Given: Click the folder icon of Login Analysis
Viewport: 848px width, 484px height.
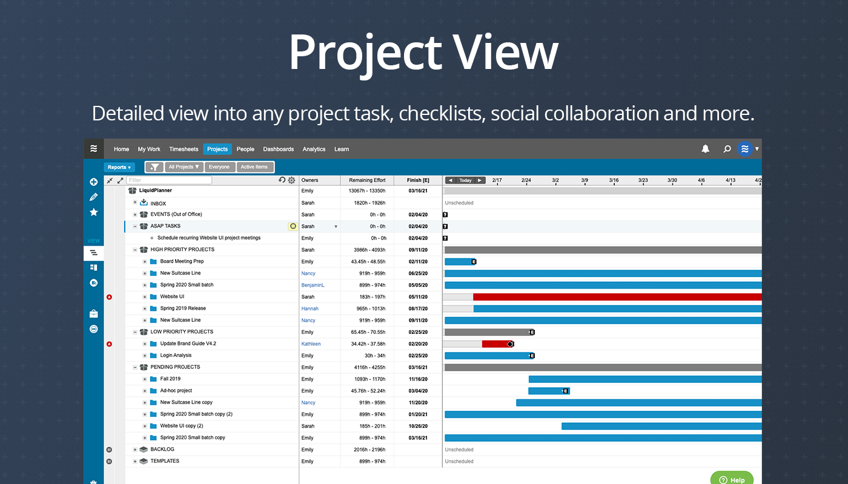Looking at the screenshot, I should [x=154, y=356].
